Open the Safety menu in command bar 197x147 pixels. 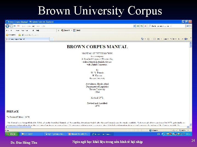tap(173, 39)
